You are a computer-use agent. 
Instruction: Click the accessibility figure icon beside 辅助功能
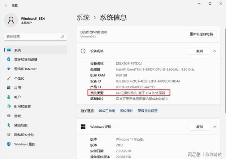[9, 125]
